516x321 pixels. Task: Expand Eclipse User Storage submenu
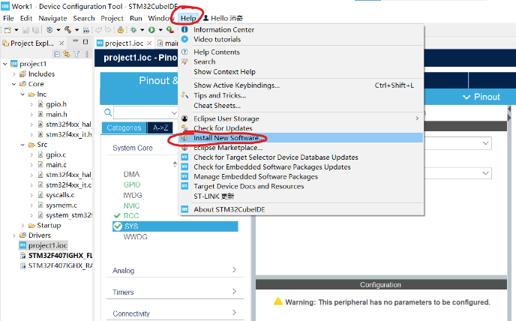pyautogui.click(x=301, y=118)
